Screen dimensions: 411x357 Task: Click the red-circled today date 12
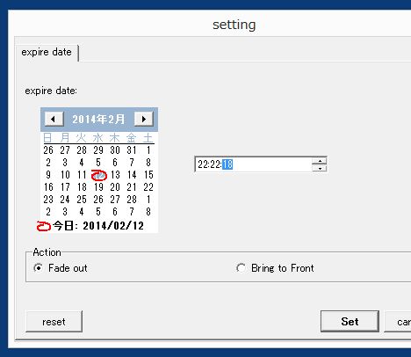point(99,175)
